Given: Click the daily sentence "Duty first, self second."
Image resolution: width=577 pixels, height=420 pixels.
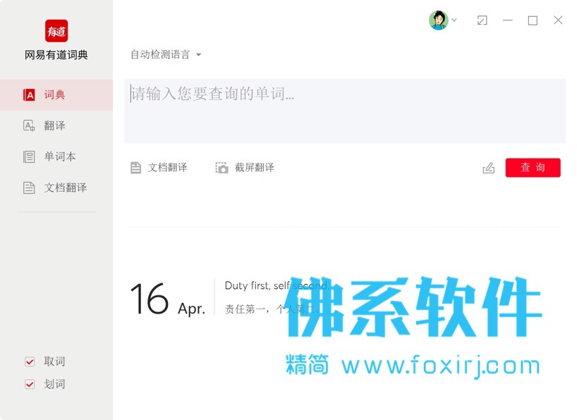Looking at the screenshot, I should 277,286.
